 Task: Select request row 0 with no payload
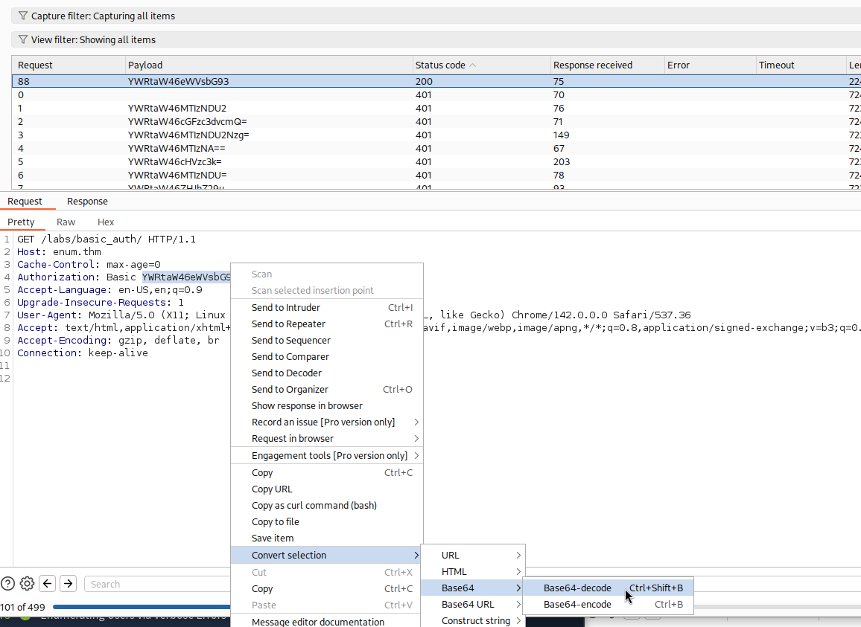[436, 95]
